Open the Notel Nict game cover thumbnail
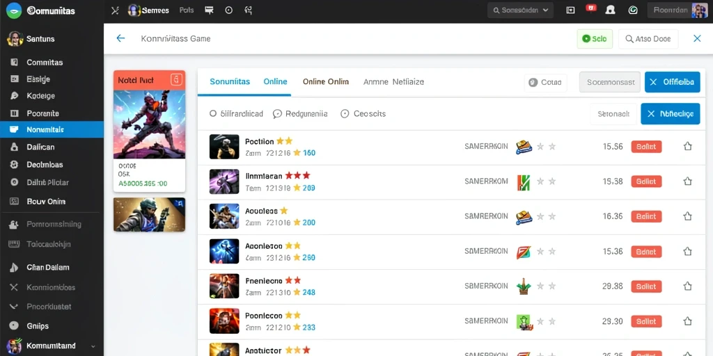The width and height of the screenshot is (713, 356). click(149, 124)
